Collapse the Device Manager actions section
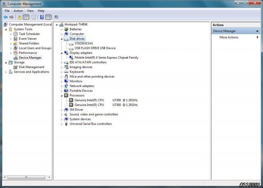Screen dimensions: 263x188 coord(257,31)
